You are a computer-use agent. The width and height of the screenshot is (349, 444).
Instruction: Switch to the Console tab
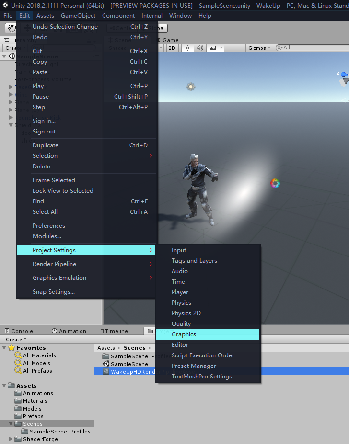(x=19, y=331)
